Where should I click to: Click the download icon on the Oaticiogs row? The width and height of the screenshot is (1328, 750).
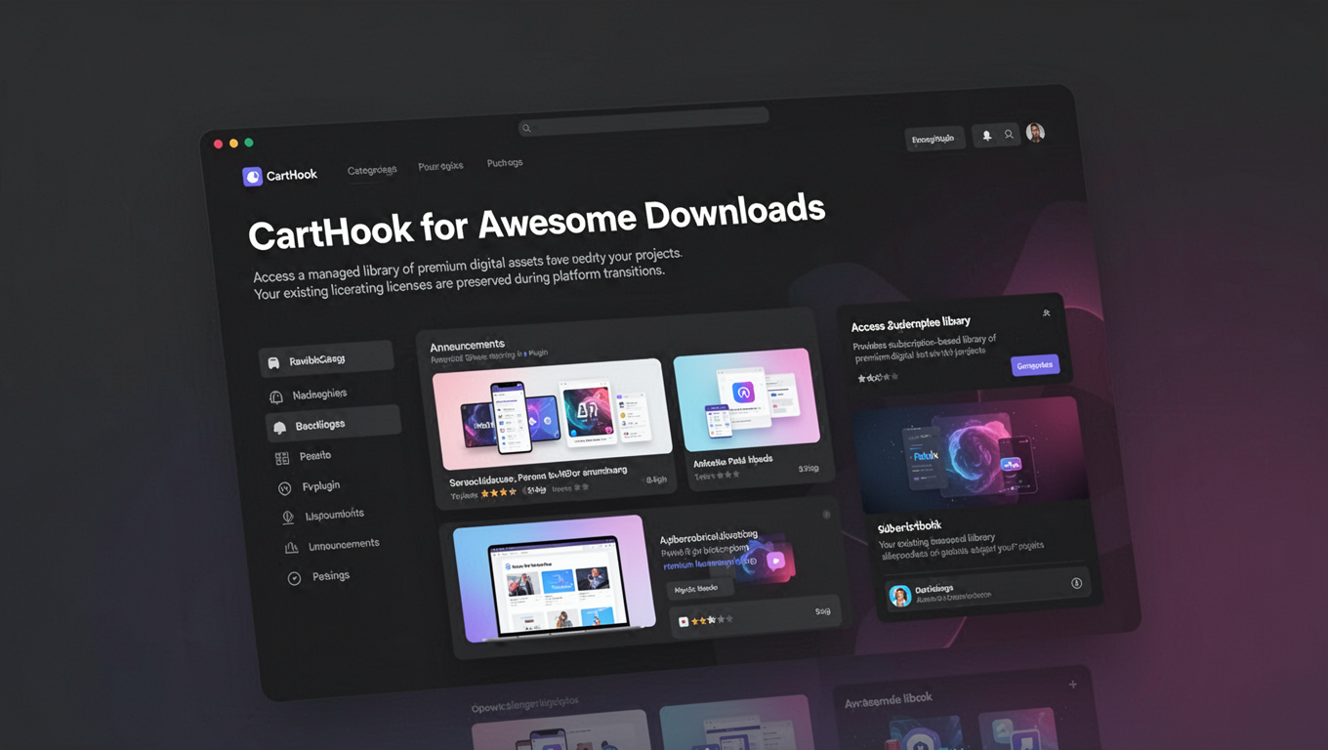(1076, 583)
